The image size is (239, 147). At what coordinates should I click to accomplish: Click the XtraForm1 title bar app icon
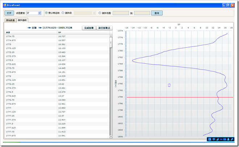click(x=4, y=5)
